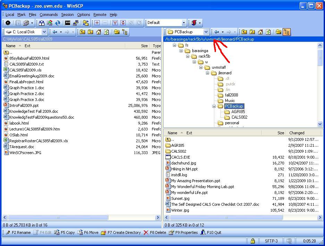The image size is (325, 246).
Task: Click the Compare Directories icon
Action: [42, 23]
